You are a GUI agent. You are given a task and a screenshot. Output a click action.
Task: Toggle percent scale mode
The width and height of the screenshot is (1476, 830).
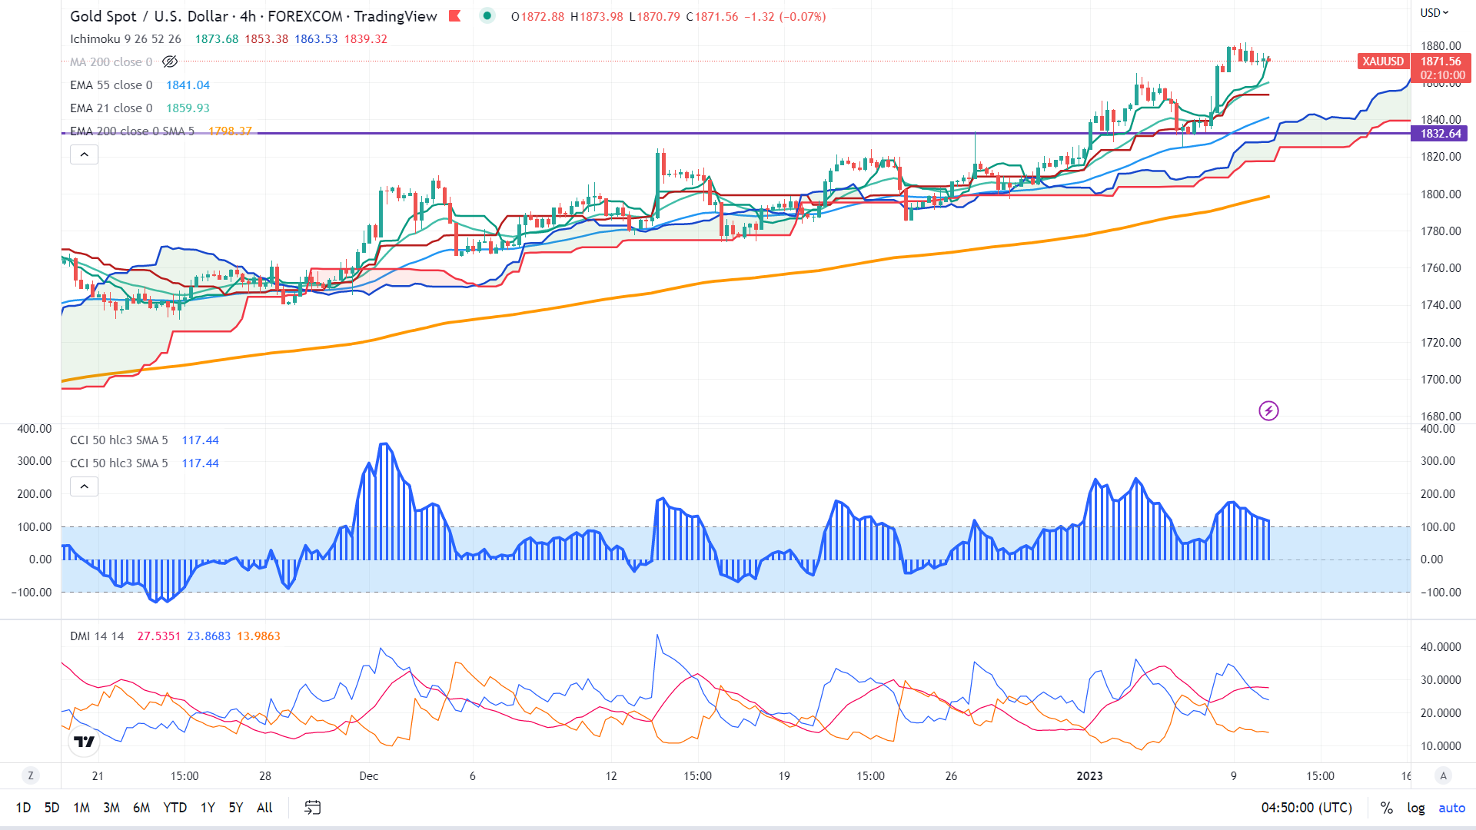click(1386, 808)
